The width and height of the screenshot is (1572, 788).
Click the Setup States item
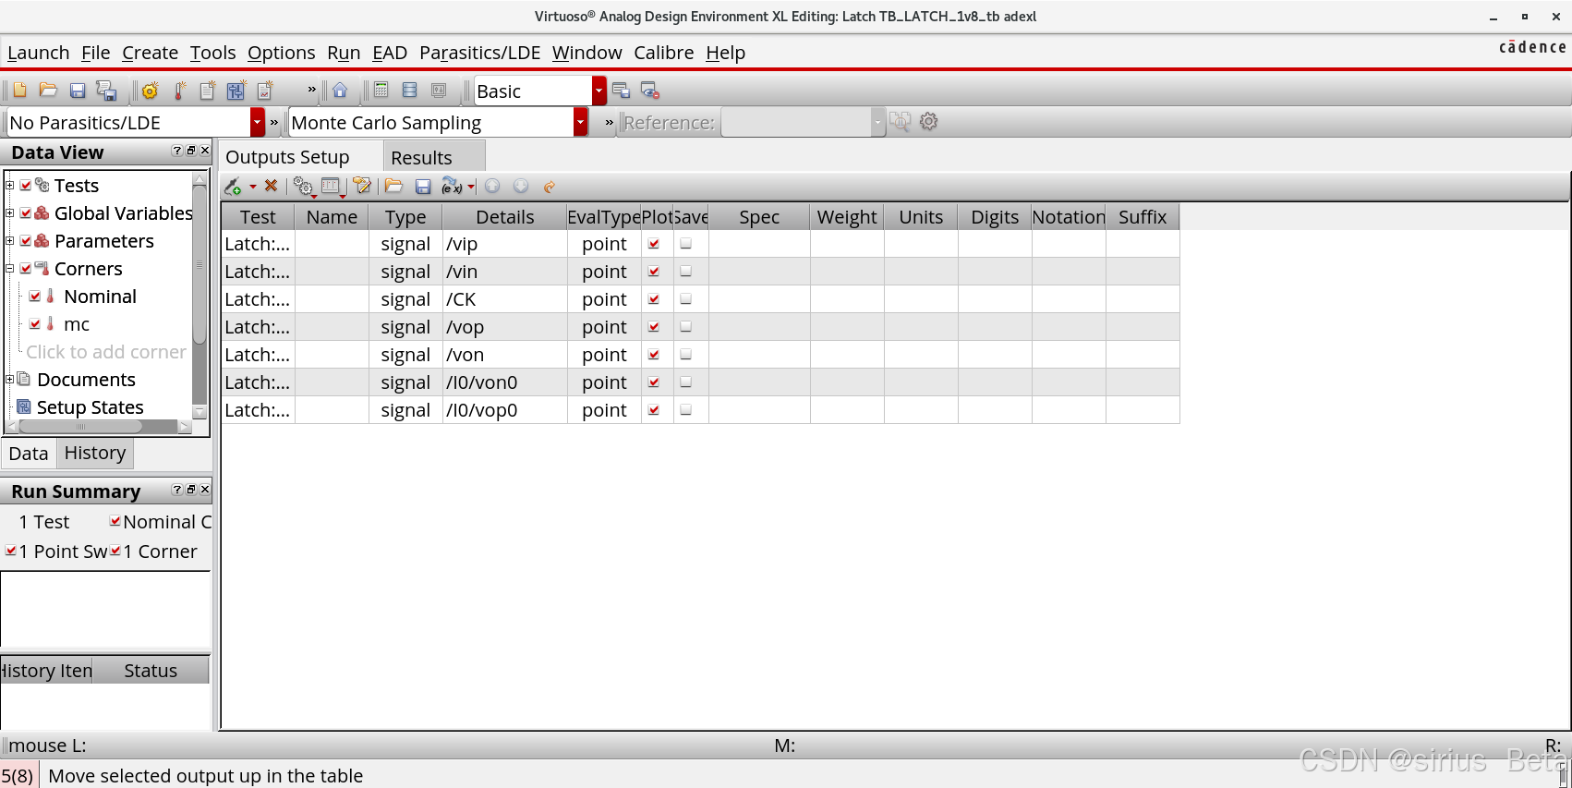[x=90, y=407]
